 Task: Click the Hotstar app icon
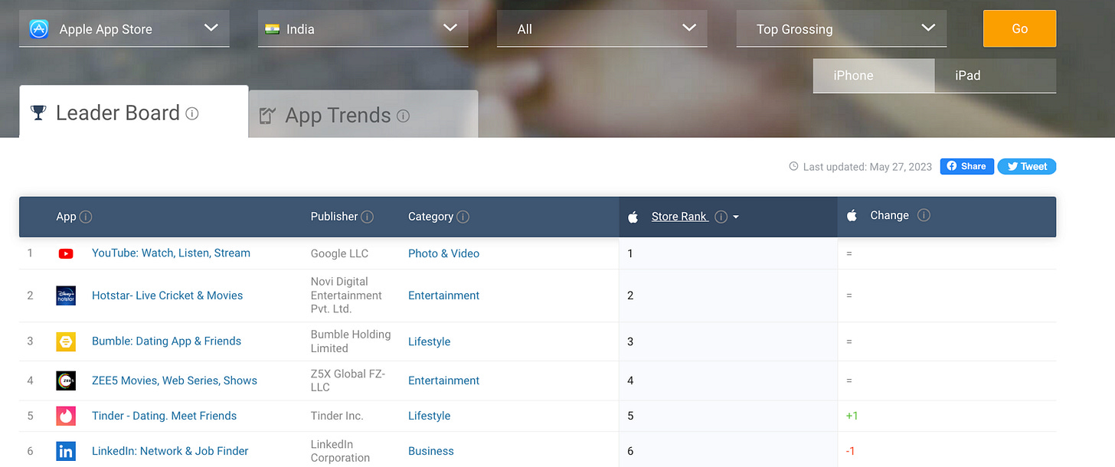[x=66, y=296]
